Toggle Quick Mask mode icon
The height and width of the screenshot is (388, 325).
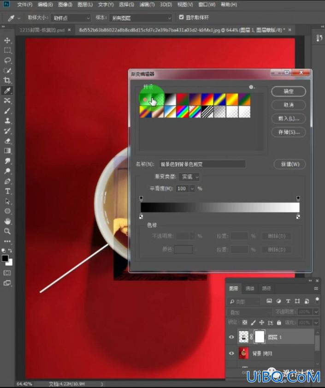pos(7,273)
